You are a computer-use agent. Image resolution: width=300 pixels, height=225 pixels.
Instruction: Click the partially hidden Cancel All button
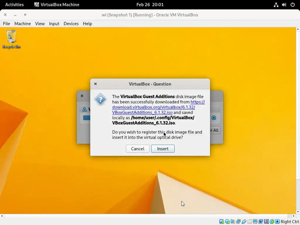pos(215,130)
